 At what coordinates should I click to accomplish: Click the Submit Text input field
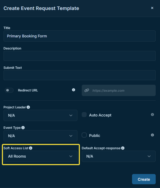80,75
